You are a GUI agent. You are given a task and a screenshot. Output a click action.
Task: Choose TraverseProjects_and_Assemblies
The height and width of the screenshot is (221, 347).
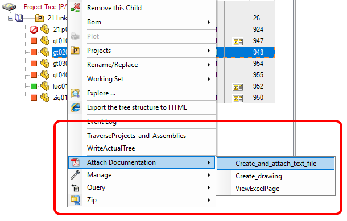pos(142,135)
